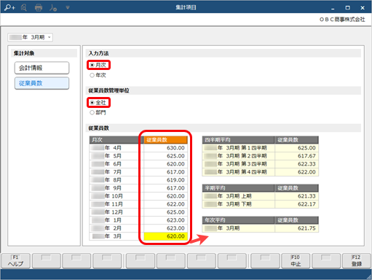
Task: Edit the 9月 employee count 617.00
Action: (166, 188)
